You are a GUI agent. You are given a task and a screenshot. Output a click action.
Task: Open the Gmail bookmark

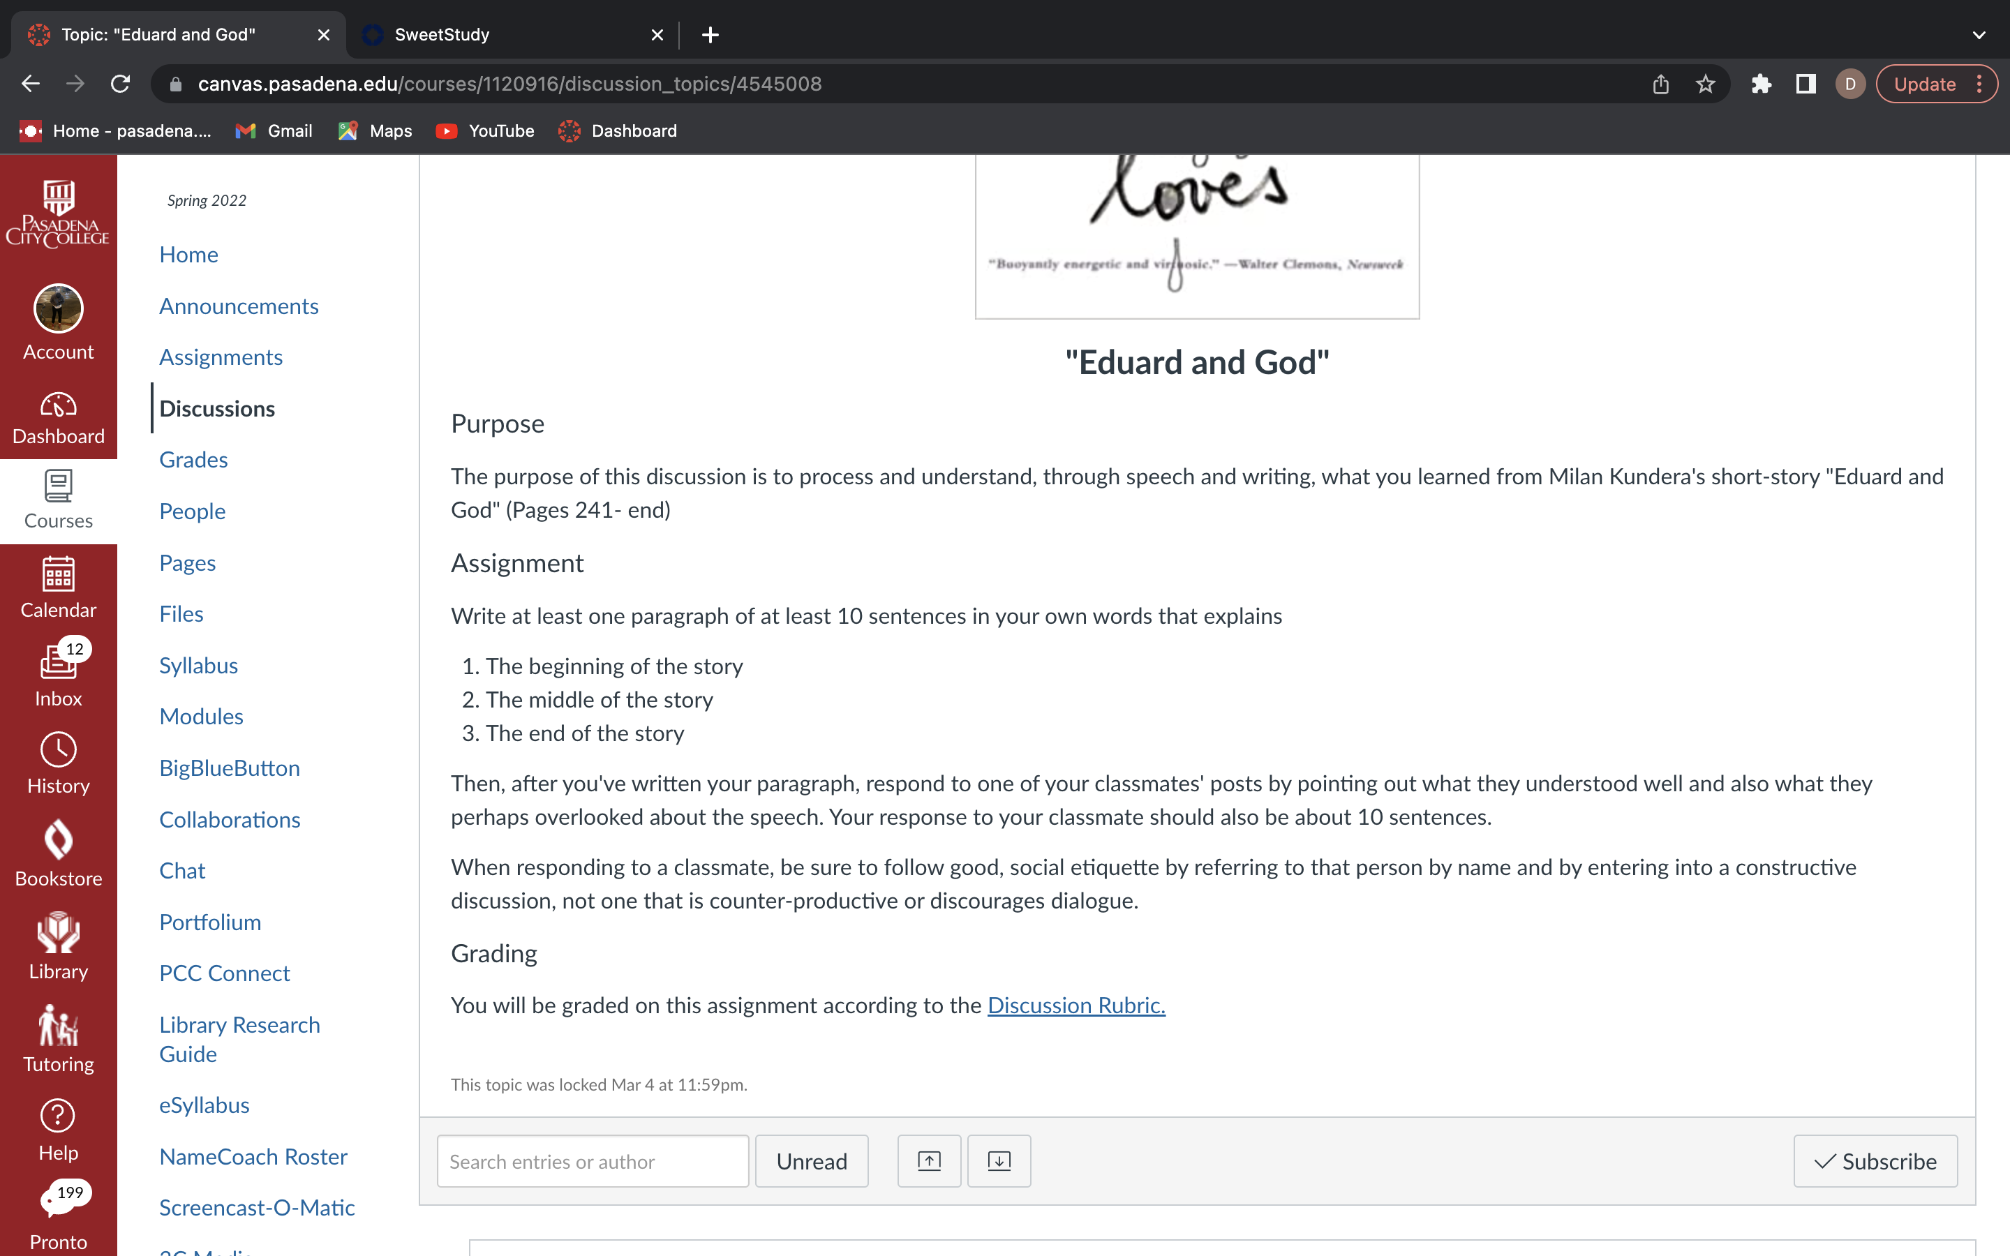pos(274,130)
